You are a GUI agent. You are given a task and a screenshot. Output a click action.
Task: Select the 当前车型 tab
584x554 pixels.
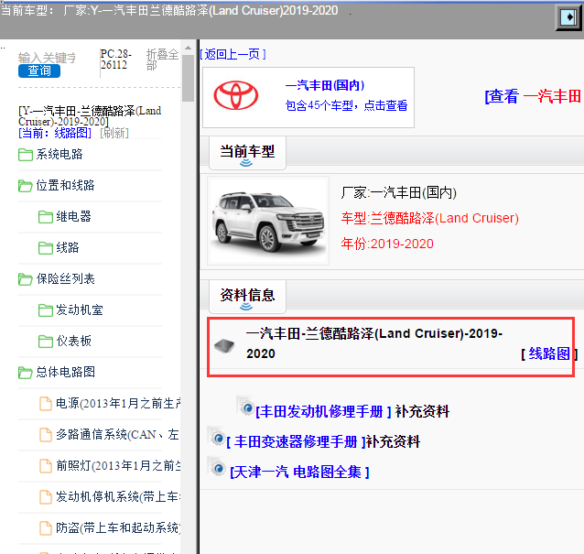(247, 152)
